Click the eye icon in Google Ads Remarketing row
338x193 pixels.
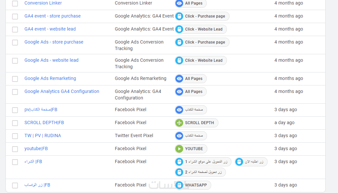(179, 79)
